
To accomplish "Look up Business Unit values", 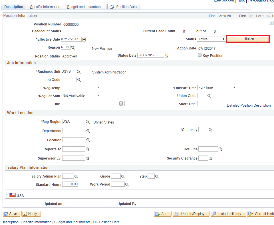I will coord(79,72).
